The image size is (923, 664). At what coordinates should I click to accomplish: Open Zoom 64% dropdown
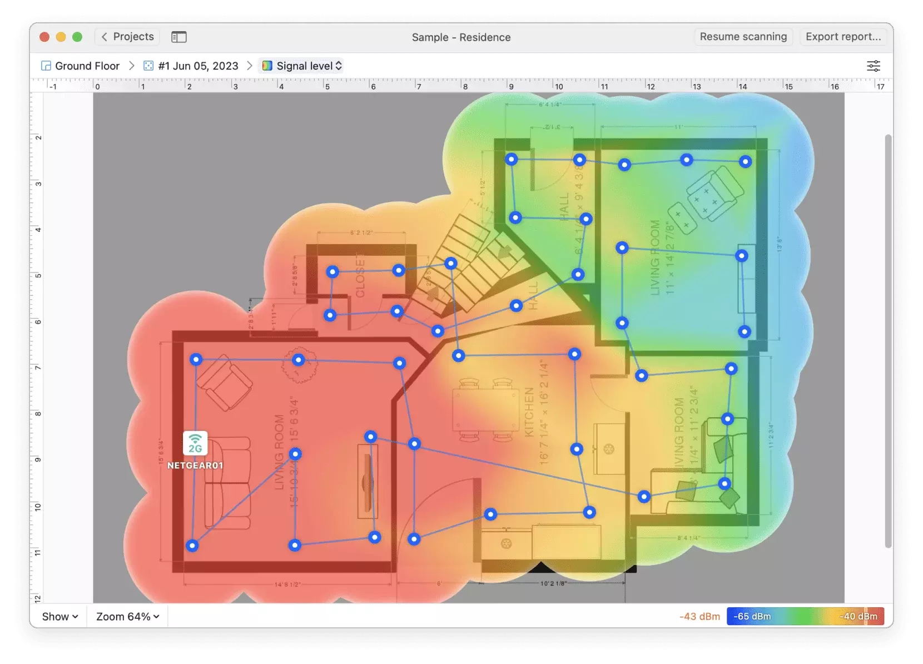point(128,617)
